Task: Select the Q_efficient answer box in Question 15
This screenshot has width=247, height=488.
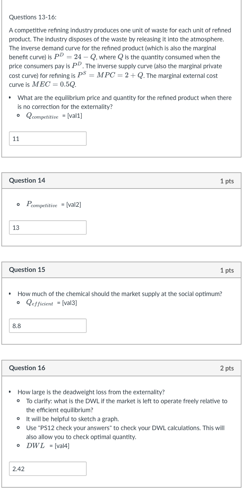Action: tap(47, 326)
